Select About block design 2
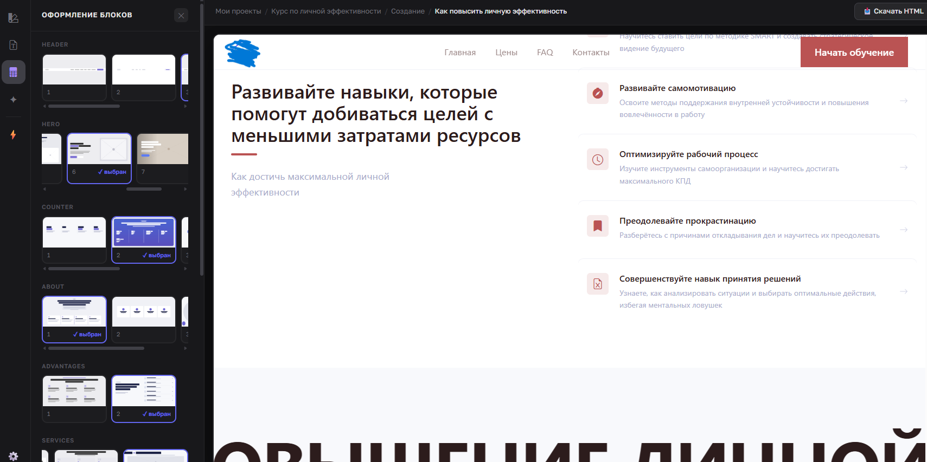 point(144,320)
